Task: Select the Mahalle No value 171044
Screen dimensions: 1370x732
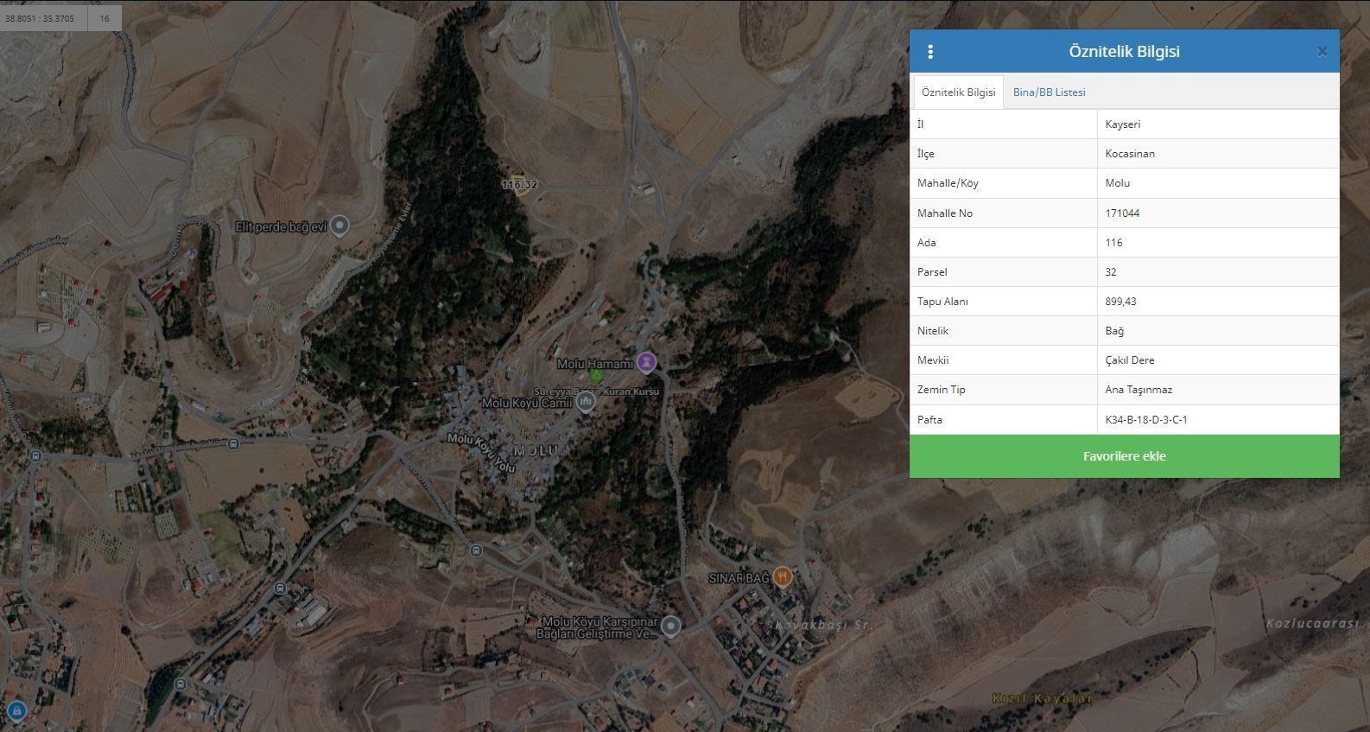Action: point(1122,213)
